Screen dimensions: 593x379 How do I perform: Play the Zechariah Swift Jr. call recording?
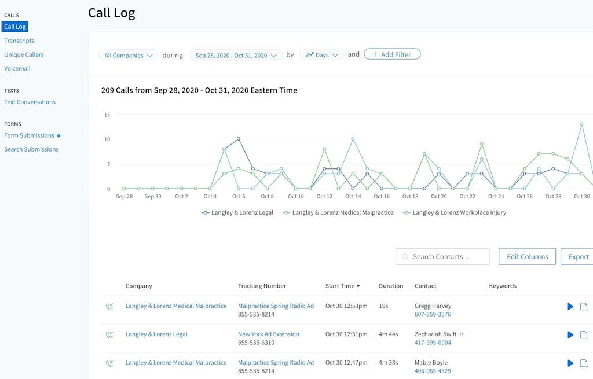[570, 335]
